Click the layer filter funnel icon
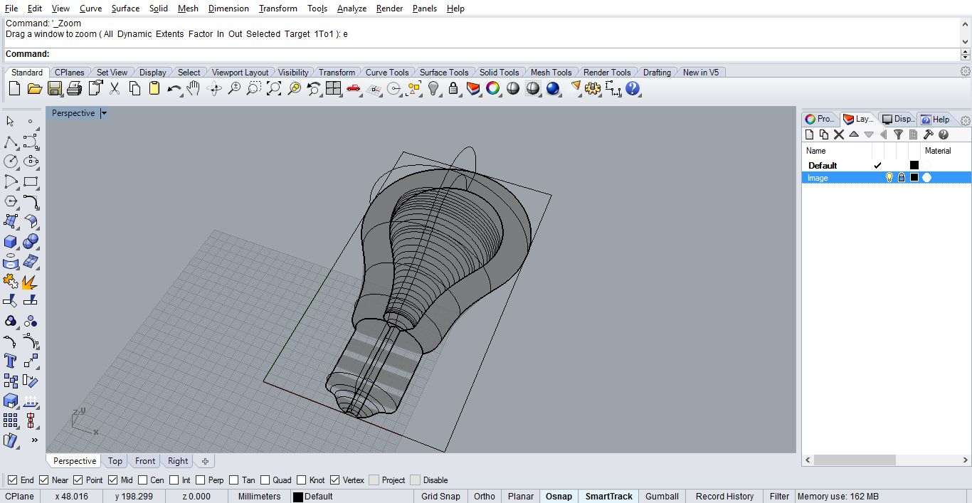The height and width of the screenshot is (503, 972). [898, 134]
